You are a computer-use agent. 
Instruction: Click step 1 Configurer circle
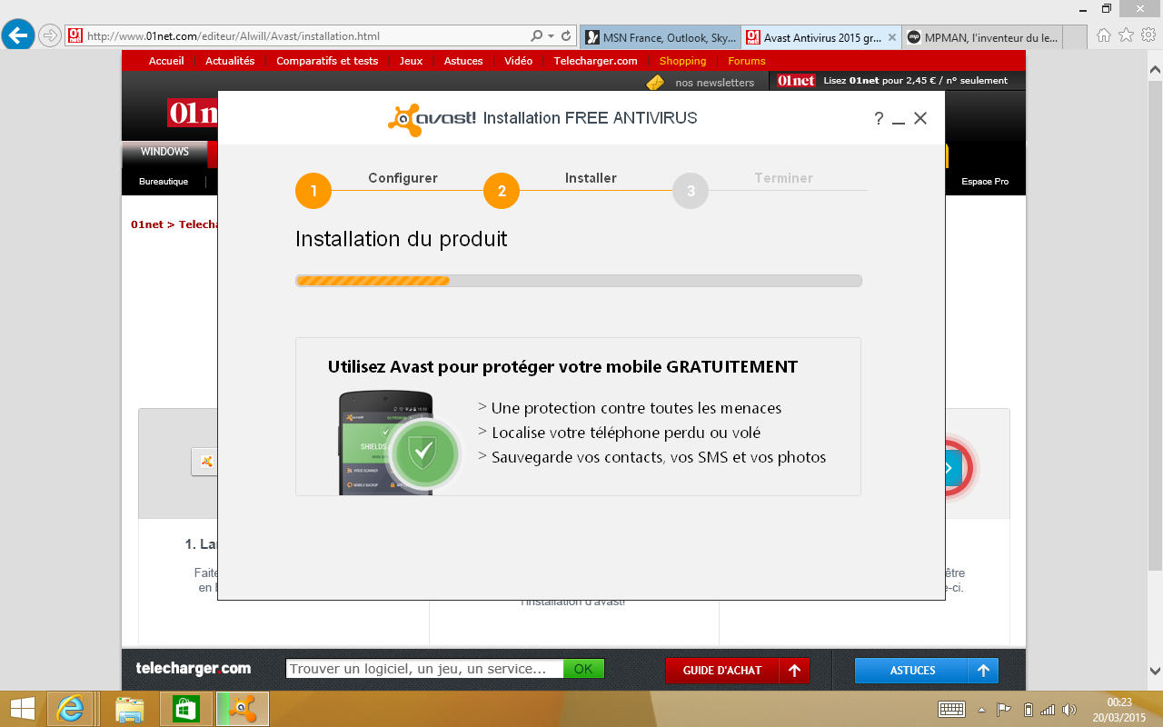[x=313, y=191]
